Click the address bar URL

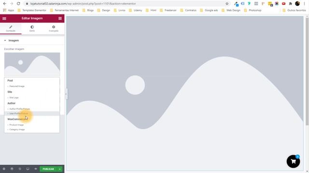tap(83, 3)
